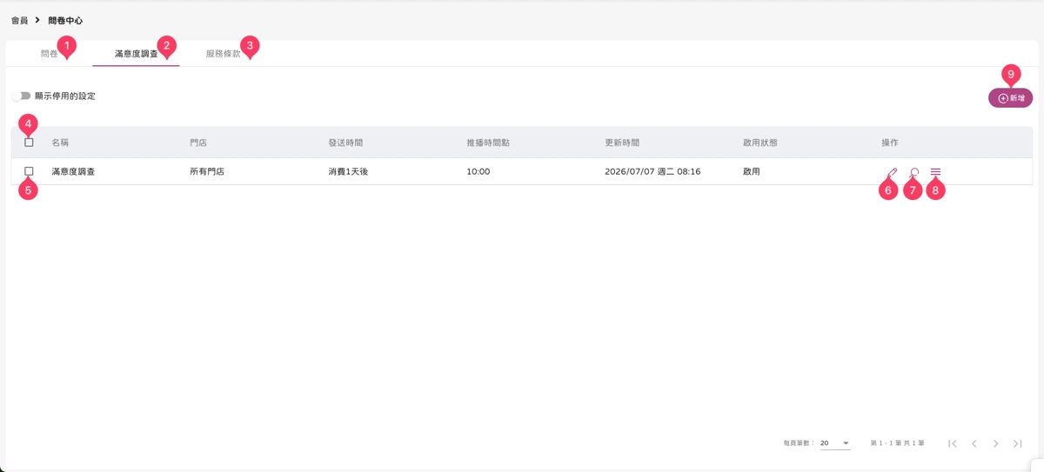Click the 推播時間點 column header
The image size is (1044, 472).
click(x=488, y=143)
